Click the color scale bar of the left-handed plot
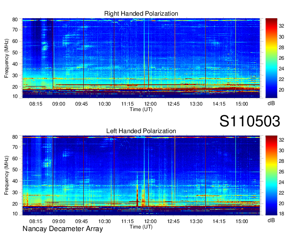This screenshot has height=234, width=289. (x=271, y=175)
